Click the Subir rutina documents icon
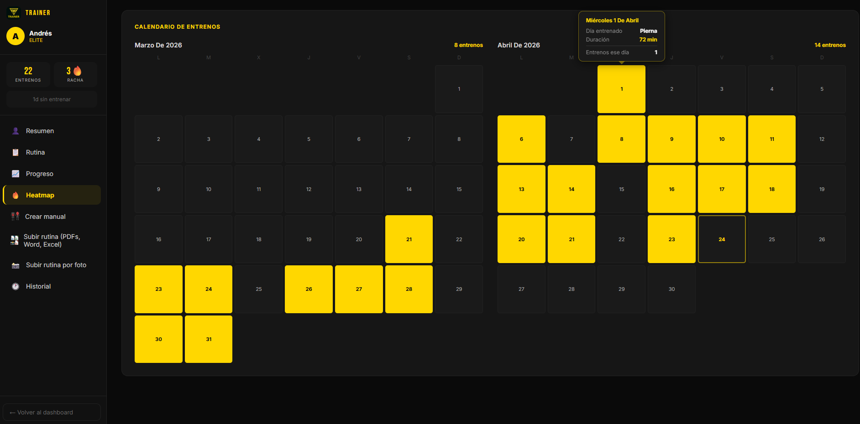The height and width of the screenshot is (424, 860). (15, 240)
